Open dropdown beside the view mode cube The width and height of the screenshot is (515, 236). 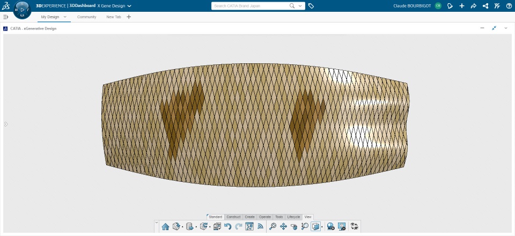click(x=322, y=227)
